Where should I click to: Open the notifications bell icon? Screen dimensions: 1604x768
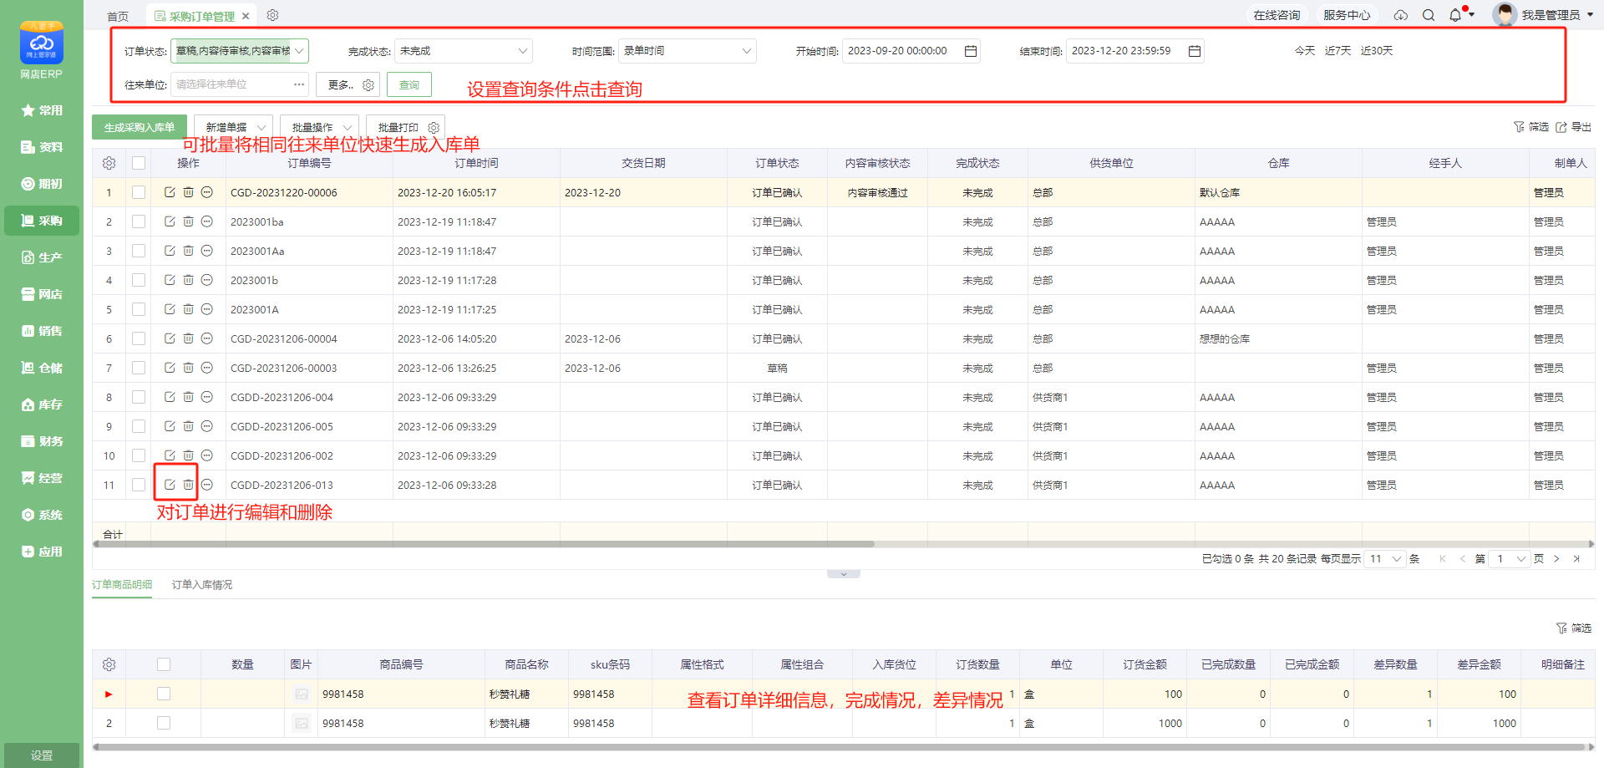[x=1455, y=15]
